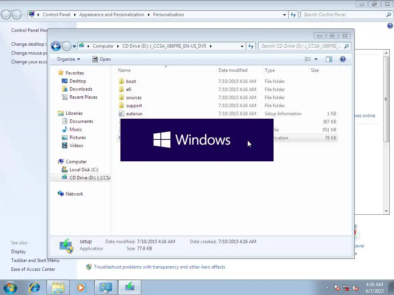Click the Open toolbar button

pos(102,59)
